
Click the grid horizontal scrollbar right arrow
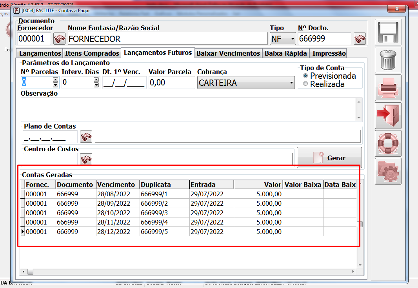tap(353, 272)
